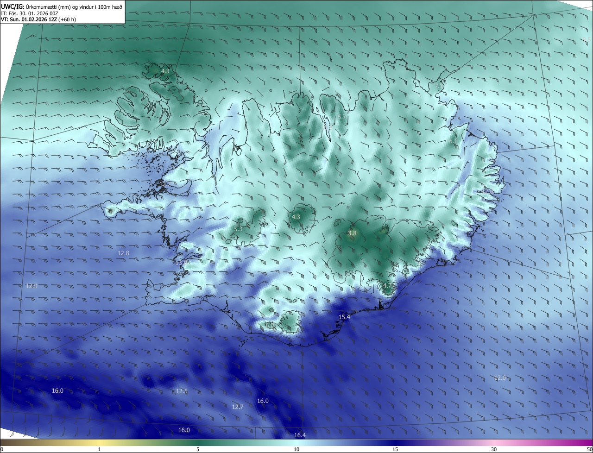Image resolution: width=593 pixels, height=453 pixels.
Task: Click the 10 label on the colour scale
Action: point(296,449)
